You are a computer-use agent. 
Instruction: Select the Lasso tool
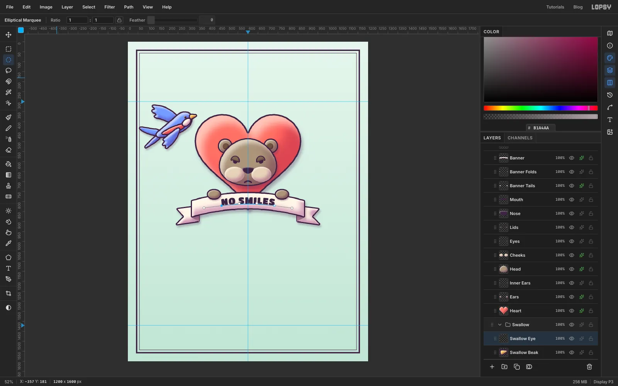8,71
